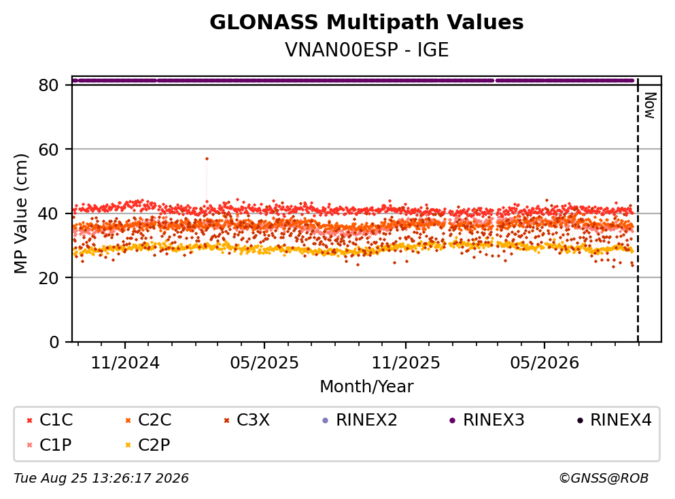Click the C1C red legend marker

(x=29, y=421)
